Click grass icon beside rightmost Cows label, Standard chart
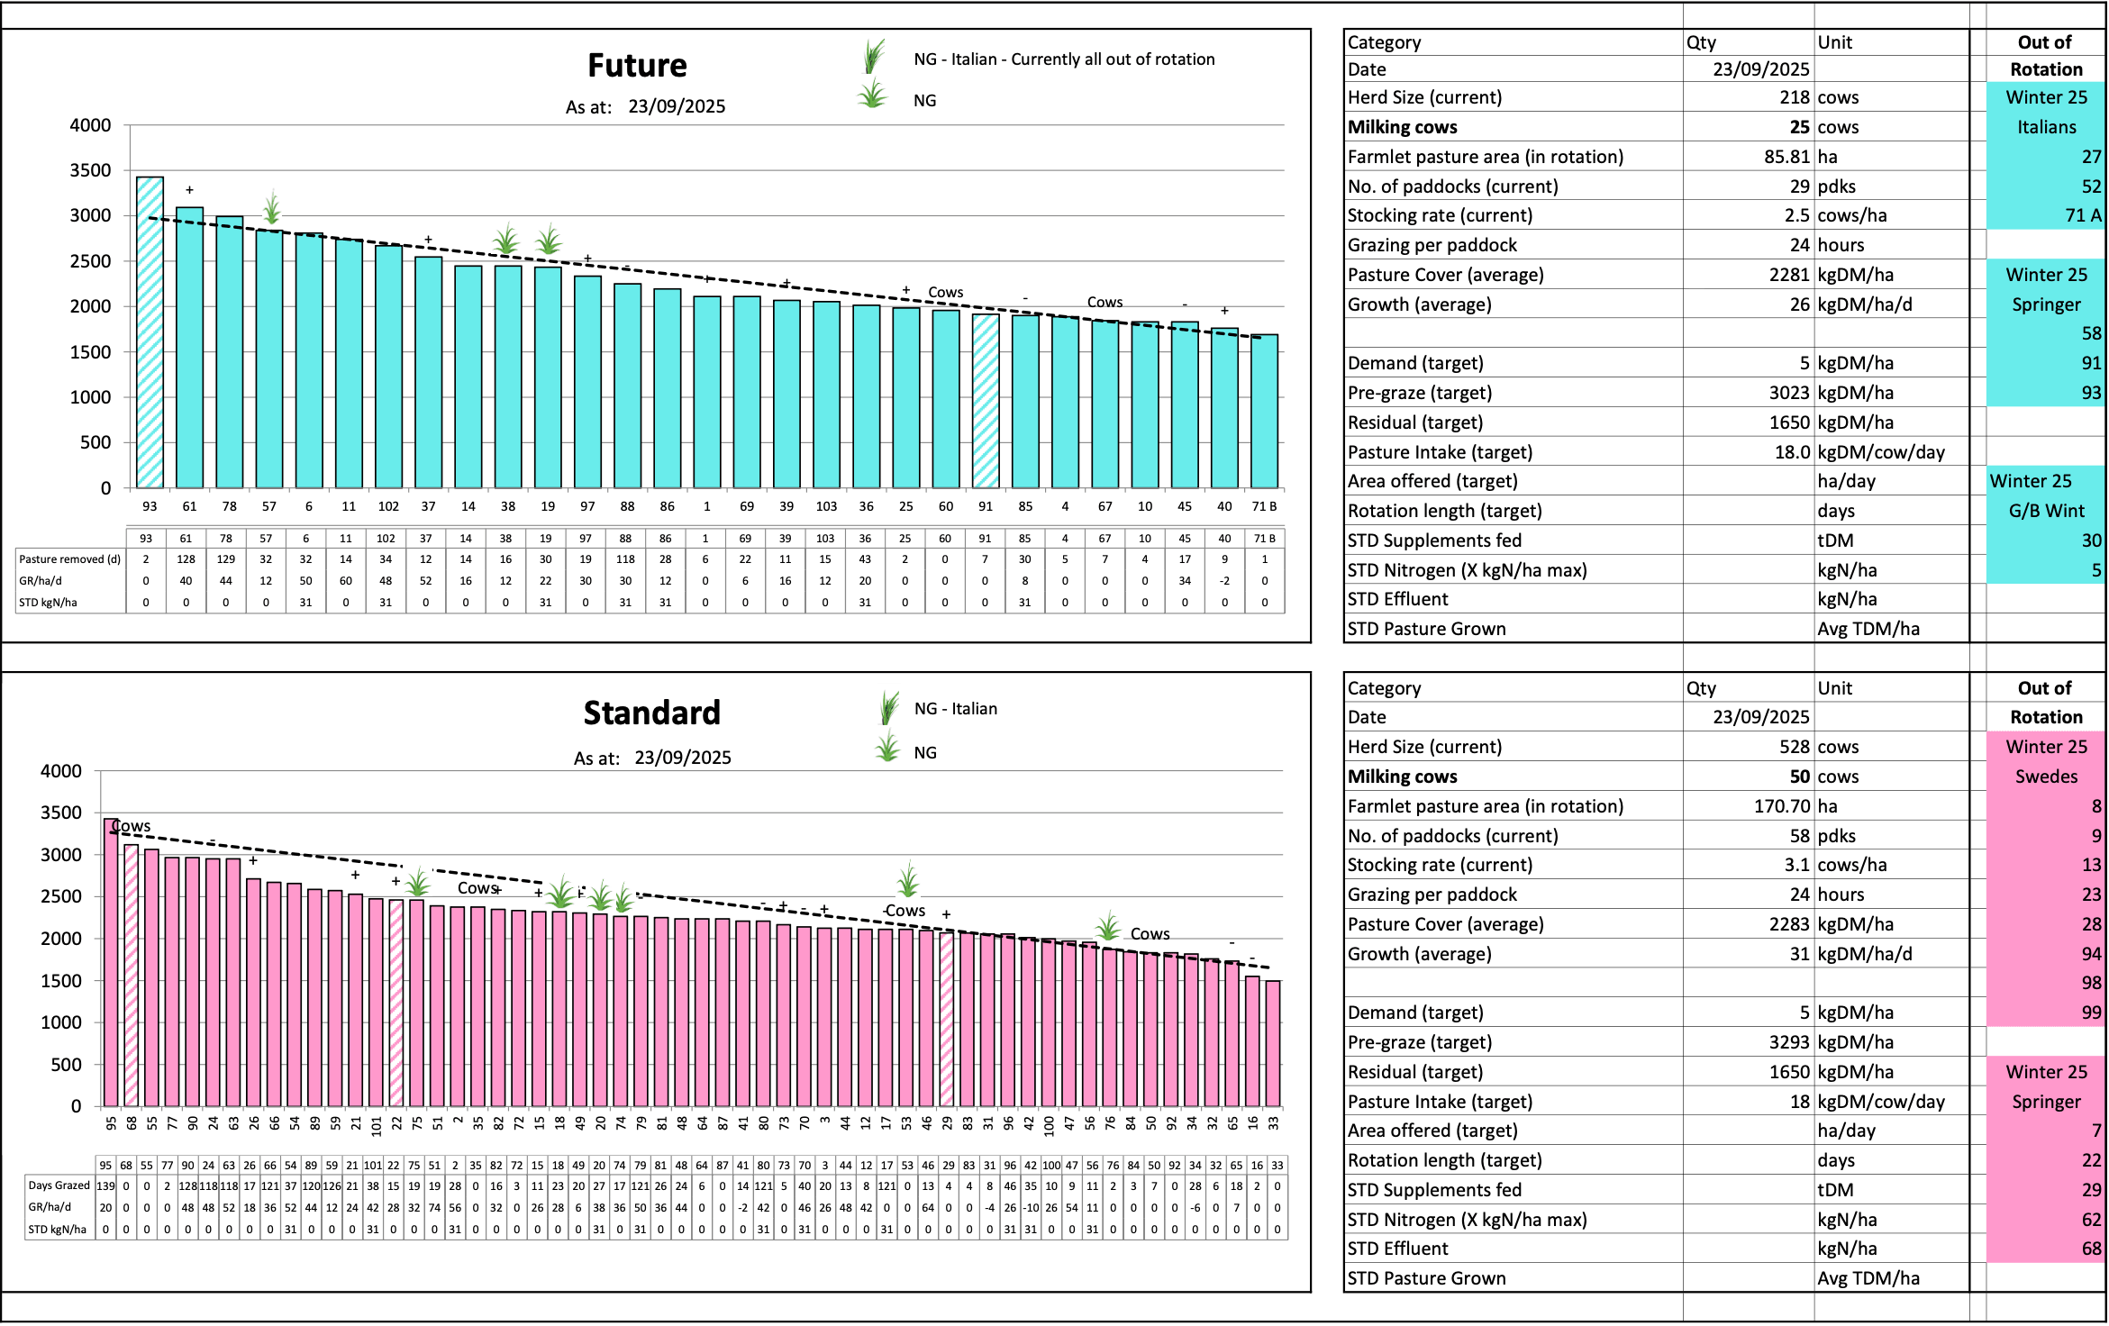 click(1107, 926)
